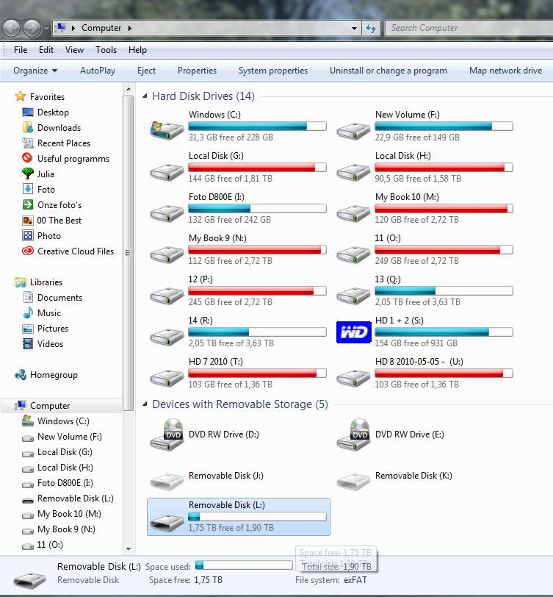Viewport: 553px width, 597px height.
Task: Select the My Book 9 (N:) drive icon
Action: 167,254
